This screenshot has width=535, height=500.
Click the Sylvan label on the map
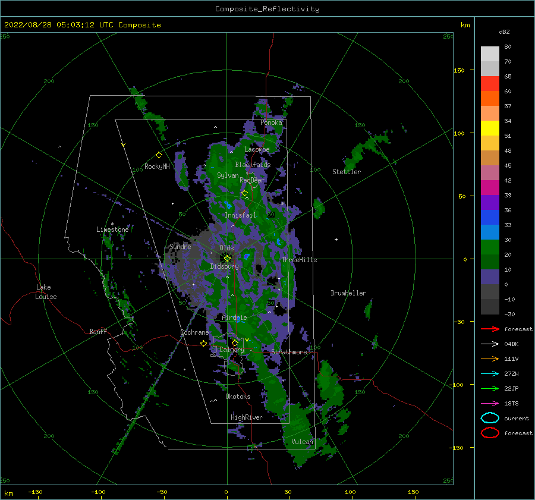(228, 175)
